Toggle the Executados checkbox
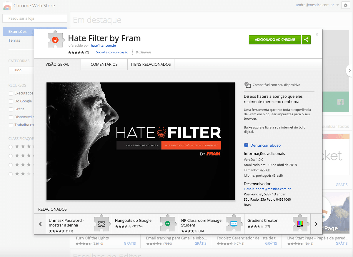The height and width of the screenshot is (257, 353). click(11, 93)
